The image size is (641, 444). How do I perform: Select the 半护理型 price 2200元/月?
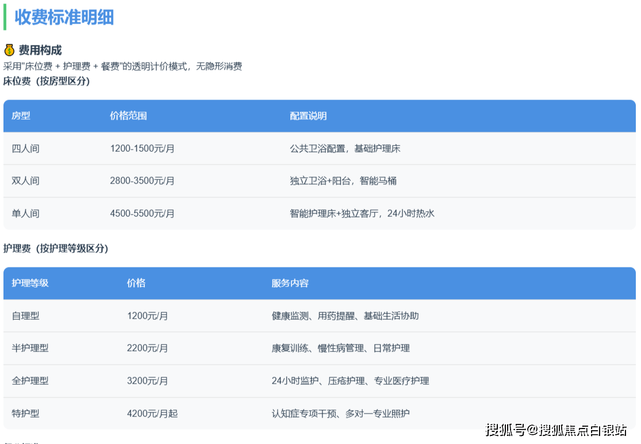tap(147, 348)
